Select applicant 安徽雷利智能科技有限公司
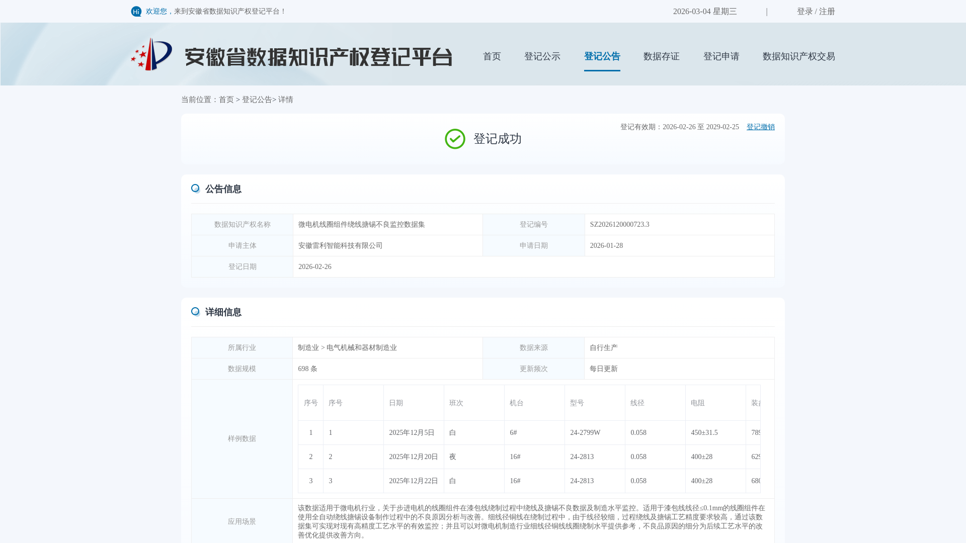The height and width of the screenshot is (543, 966). 340,246
